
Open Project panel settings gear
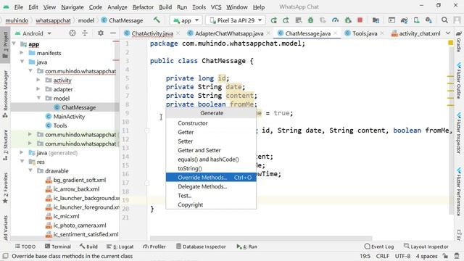[x=101, y=33]
